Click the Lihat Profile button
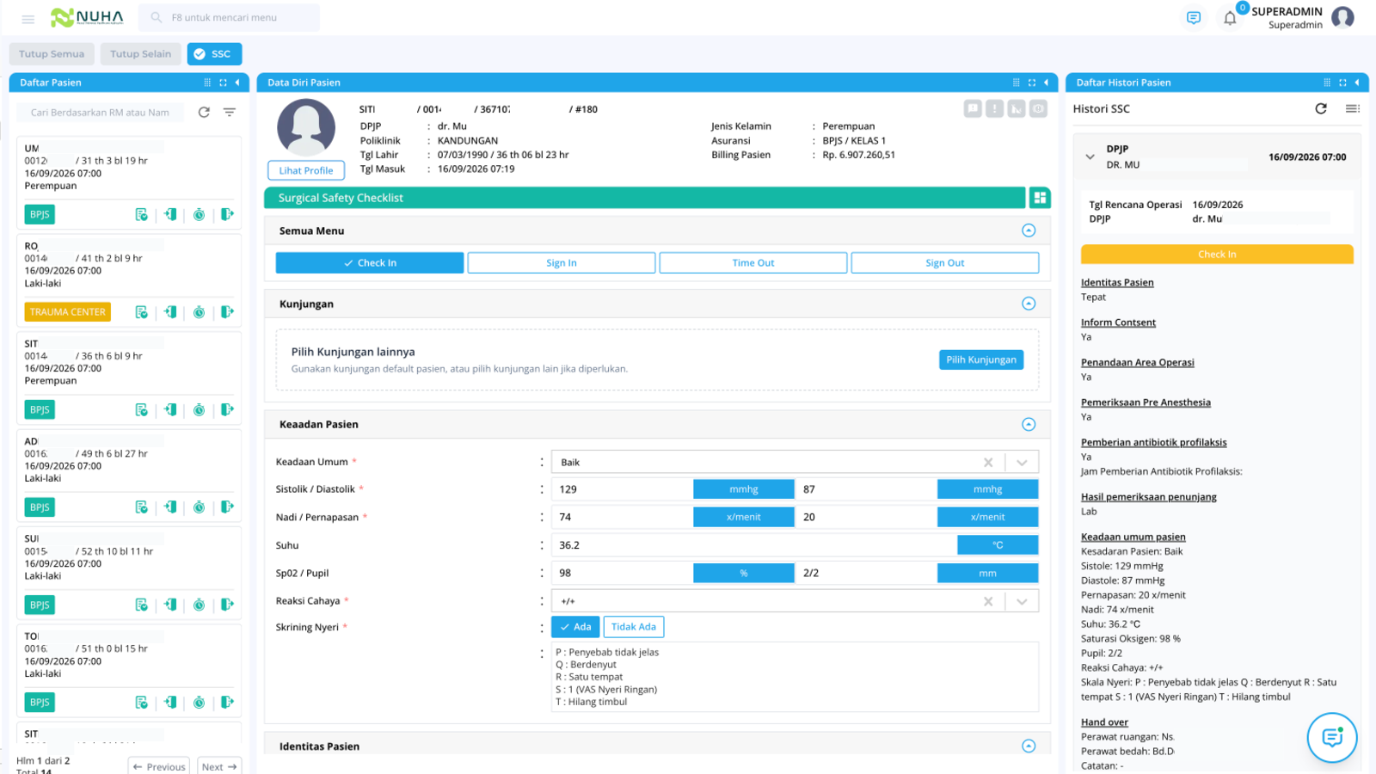 (x=306, y=170)
